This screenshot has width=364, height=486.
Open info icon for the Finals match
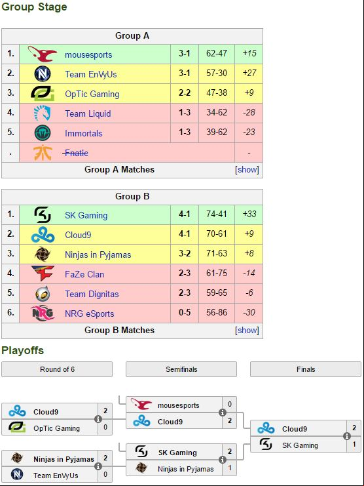coord(347,436)
